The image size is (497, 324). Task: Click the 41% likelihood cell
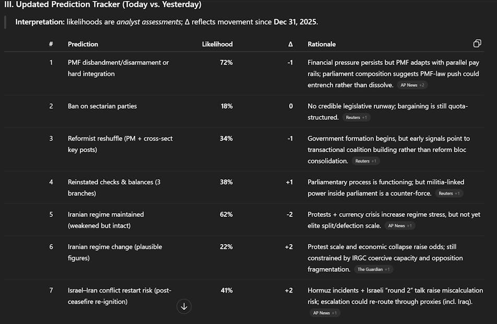point(226,291)
